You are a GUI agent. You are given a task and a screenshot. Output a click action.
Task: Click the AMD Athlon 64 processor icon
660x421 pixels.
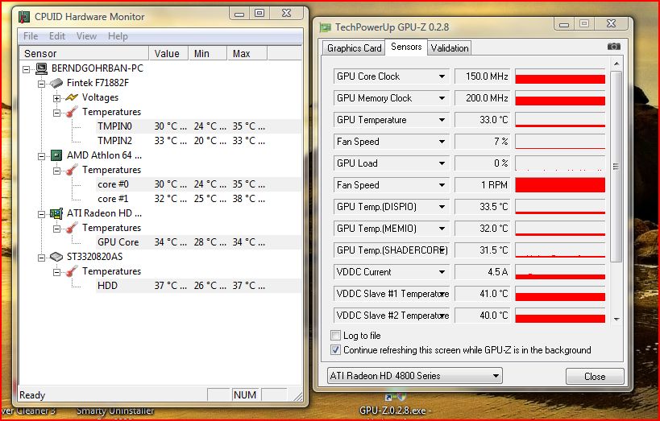coord(56,155)
